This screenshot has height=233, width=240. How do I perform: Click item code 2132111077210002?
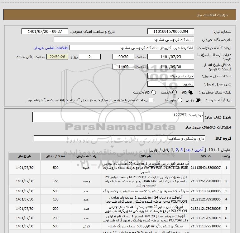pos(206,226)
